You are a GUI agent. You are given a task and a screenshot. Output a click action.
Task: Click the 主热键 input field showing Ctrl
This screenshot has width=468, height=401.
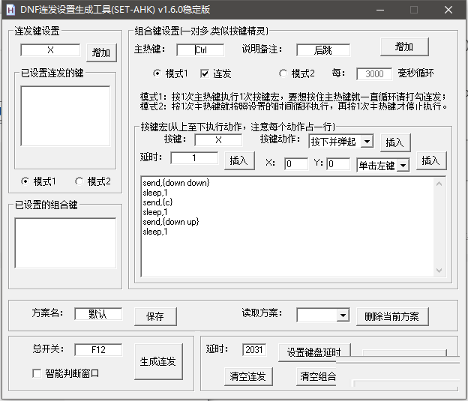200,50
